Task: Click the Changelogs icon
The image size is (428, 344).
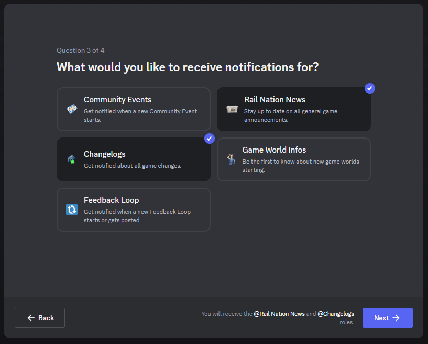Action: (71, 159)
